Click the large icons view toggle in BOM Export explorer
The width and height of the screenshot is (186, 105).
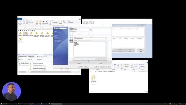click(x=147, y=92)
